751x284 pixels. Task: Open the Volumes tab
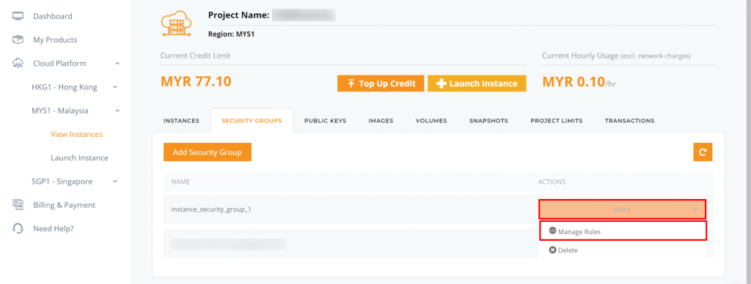pyautogui.click(x=431, y=121)
